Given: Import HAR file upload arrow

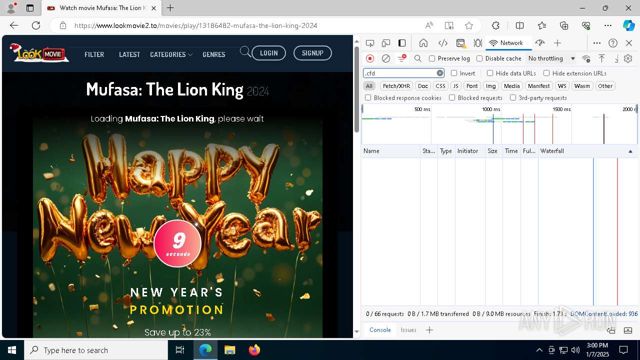Looking at the screenshot, I should [x=601, y=58].
